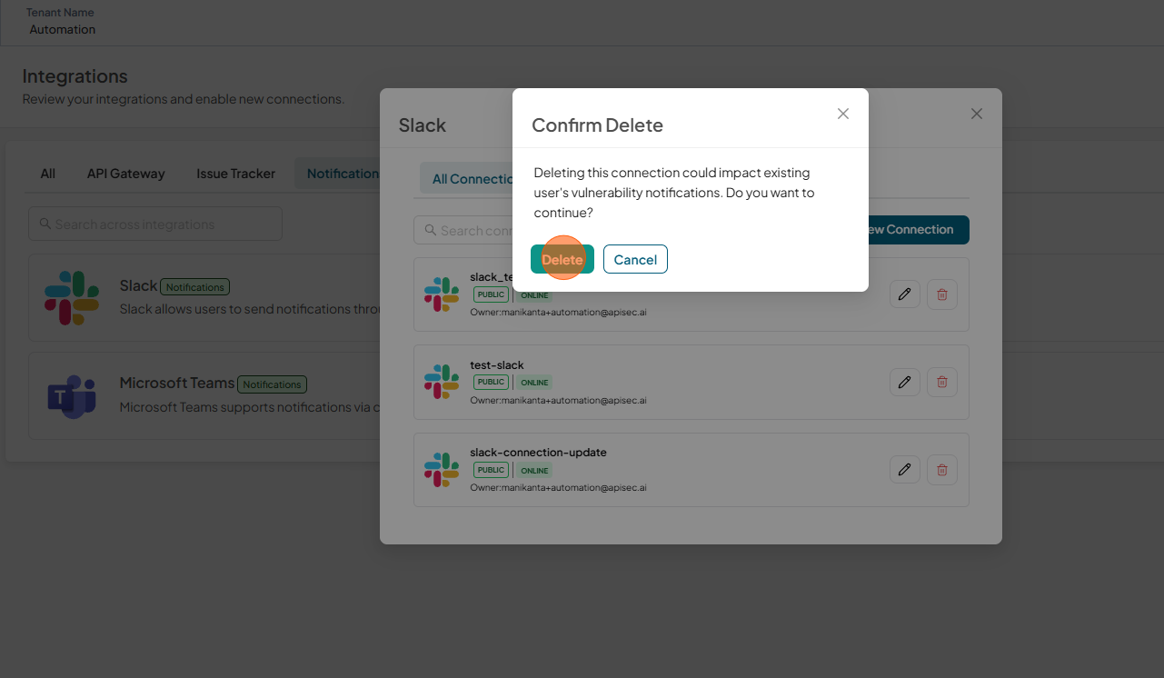Switch to the API Gateway tab
1164x678 pixels.
click(126, 174)
